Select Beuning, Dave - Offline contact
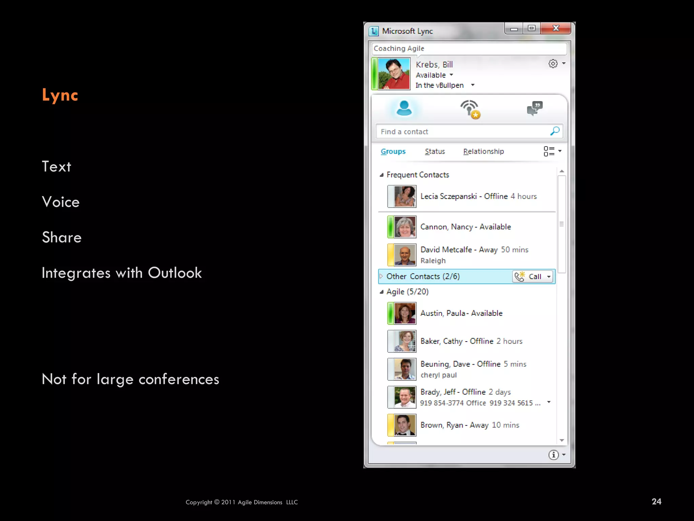 pyautogui.click(x=467, y=369)
